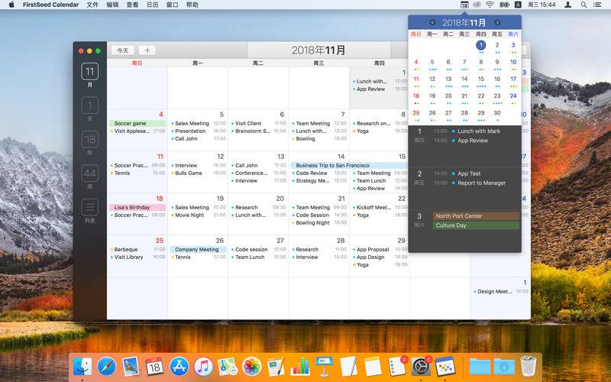Screen dimensions: 611x382
Task: Open the 文件 menu
Action: tap(92, 5)
